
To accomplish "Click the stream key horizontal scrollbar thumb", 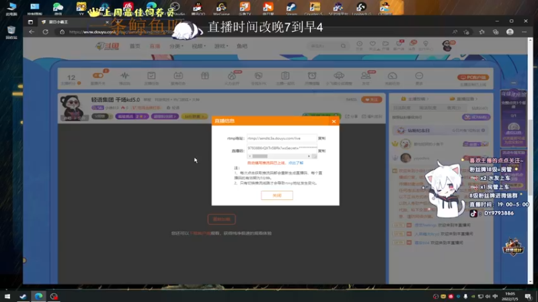I will pyautogui.click(x=260, y=156).
